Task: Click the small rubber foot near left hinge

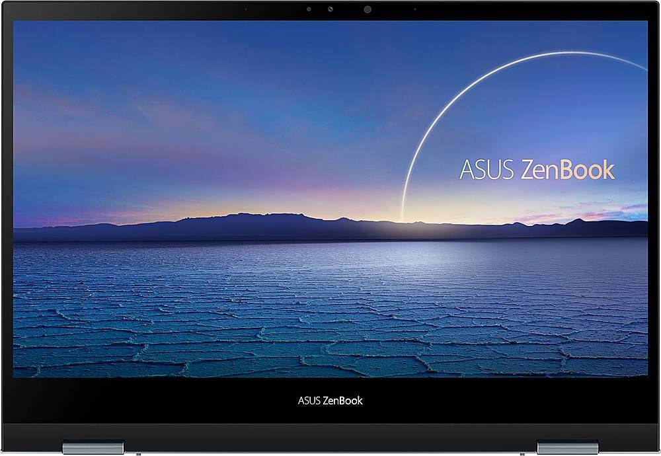Action: [x=139, y=453]
